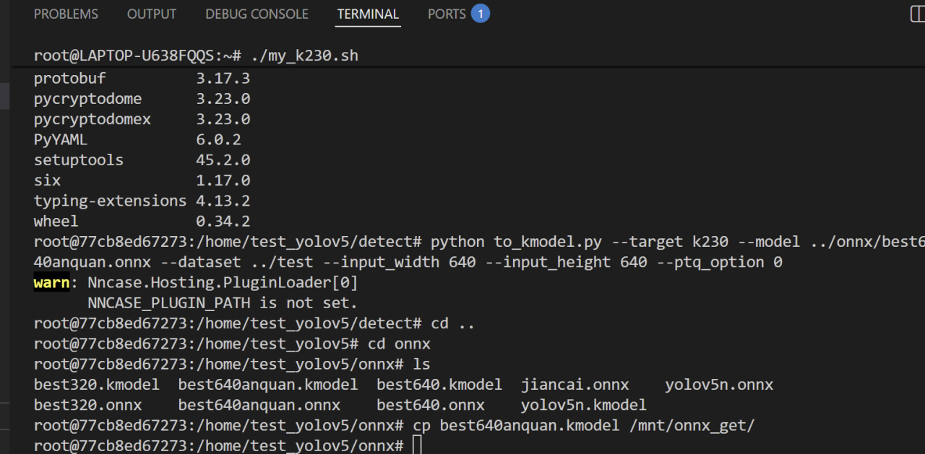The width and height of the screenshot is (925, 454).
Task: Switch to the PROBLEMS tab
Action: point(66,14)
